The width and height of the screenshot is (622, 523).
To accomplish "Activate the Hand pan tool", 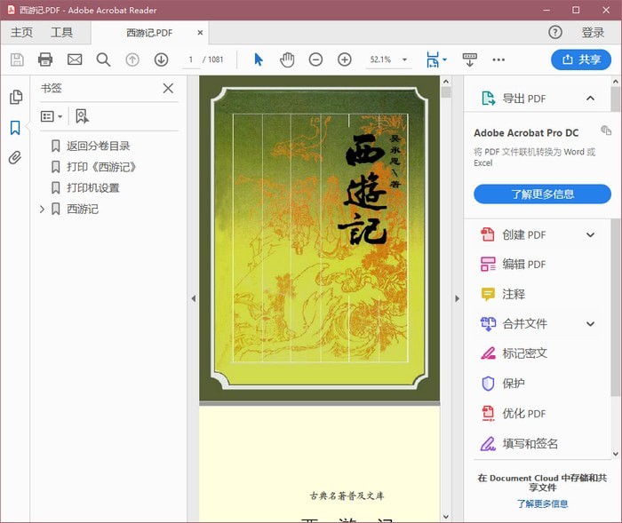I will click(287, 59).
